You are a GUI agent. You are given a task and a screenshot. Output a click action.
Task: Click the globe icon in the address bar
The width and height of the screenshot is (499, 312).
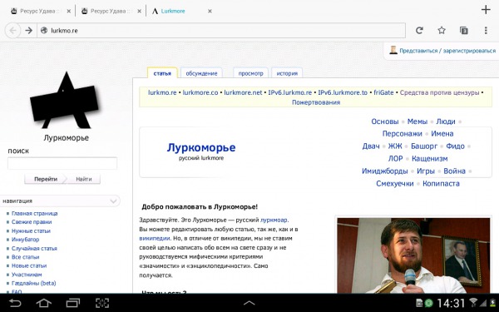point(44,31)
